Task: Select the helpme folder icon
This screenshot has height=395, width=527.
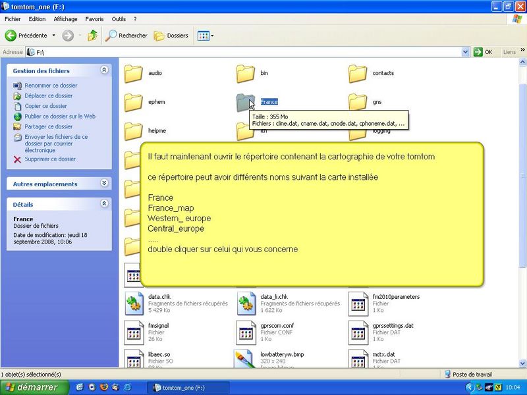Action: tap(134, 131)
